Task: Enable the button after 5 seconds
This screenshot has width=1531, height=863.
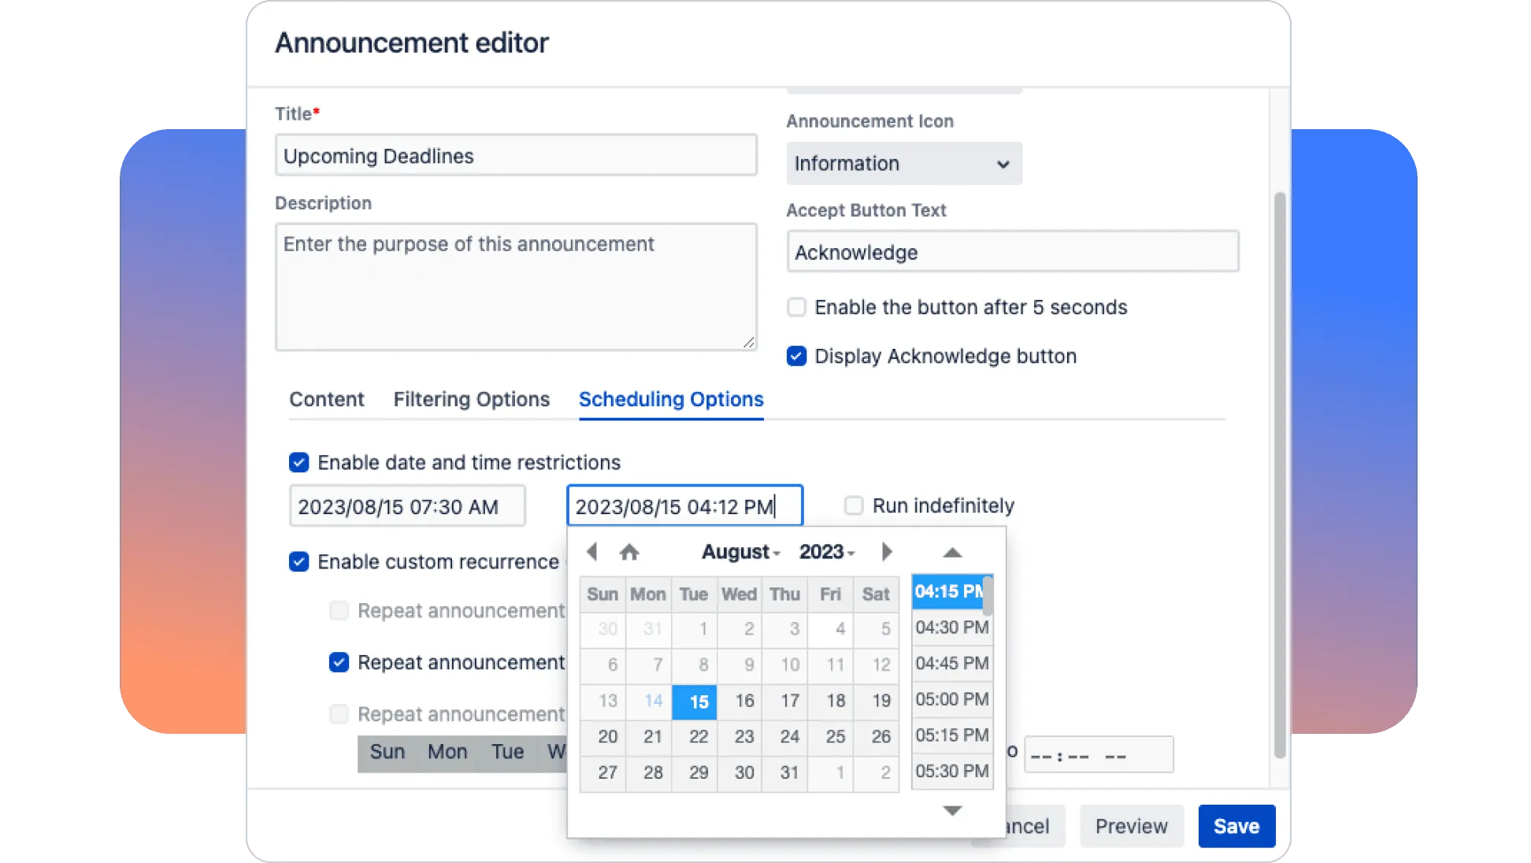Action: point(797,307)
